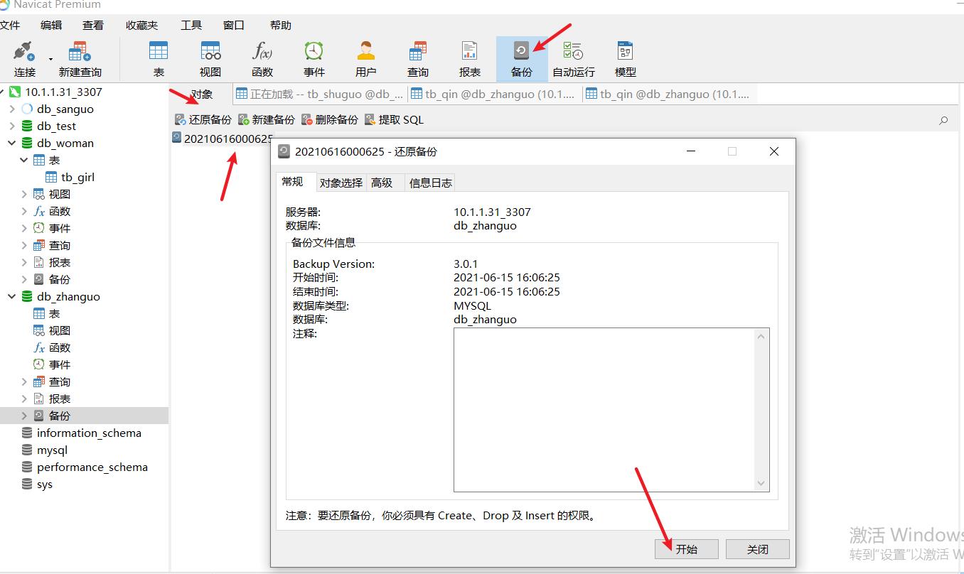Open the 工具 menu
This screenshot has width=964, height=574.
pyautogui.click(x=191, y=25)
